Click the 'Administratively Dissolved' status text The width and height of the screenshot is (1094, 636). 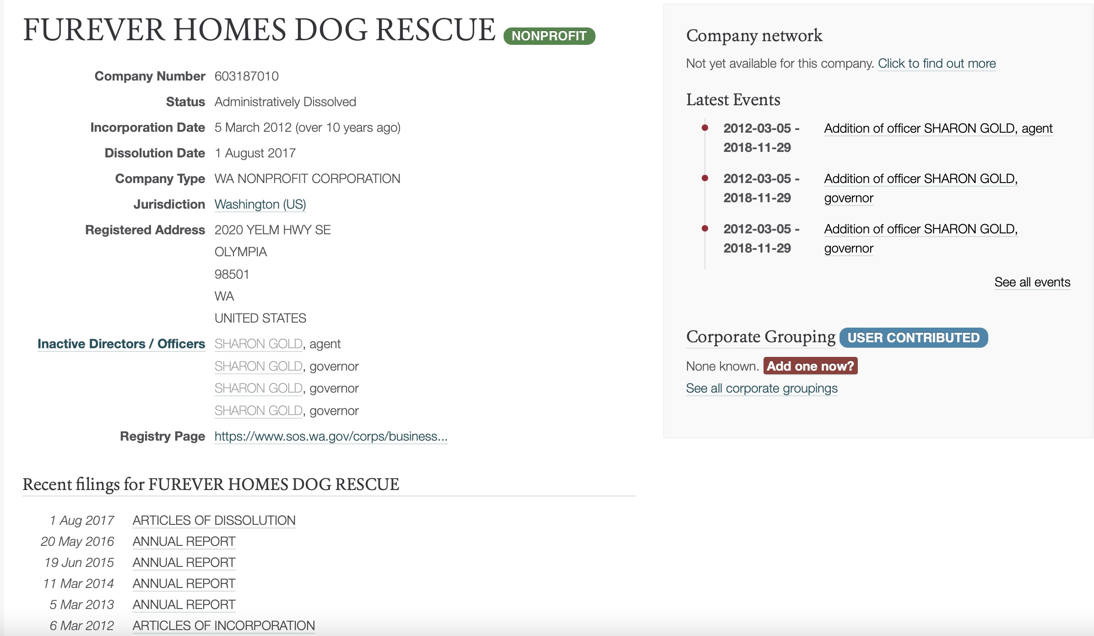[x=285, y=102]
